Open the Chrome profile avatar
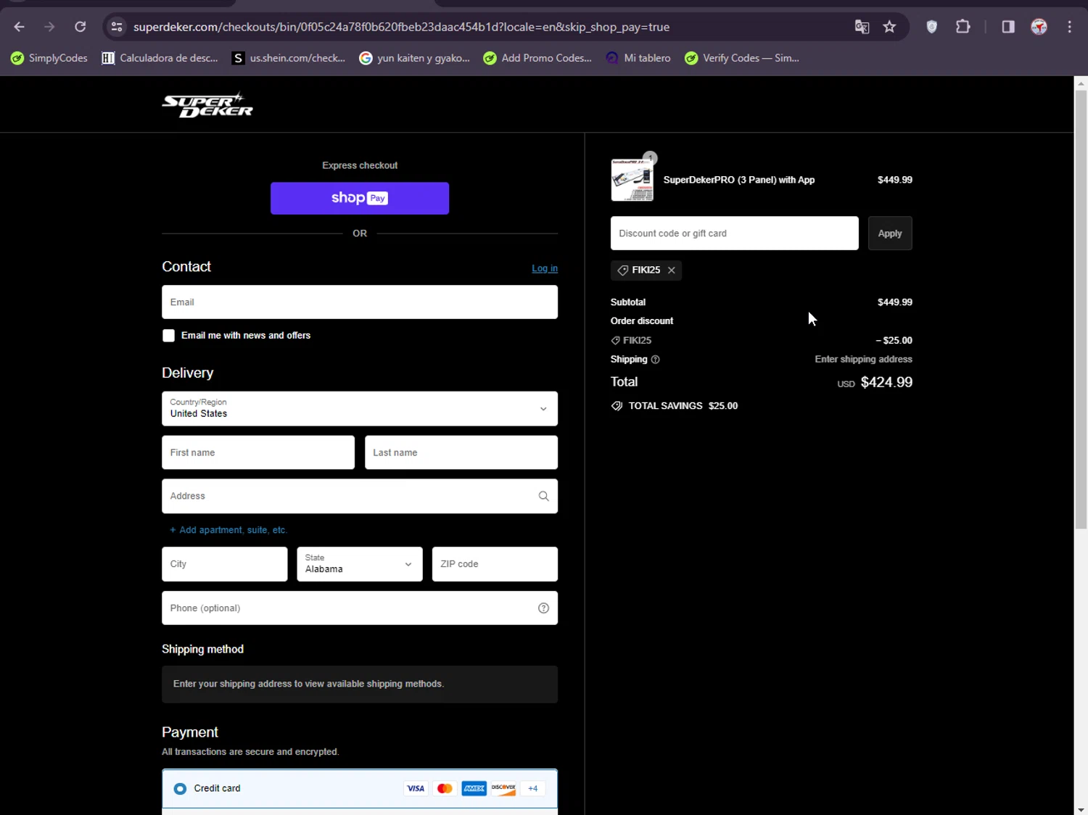1088x815 pixels. click(x=1039, y=27)
